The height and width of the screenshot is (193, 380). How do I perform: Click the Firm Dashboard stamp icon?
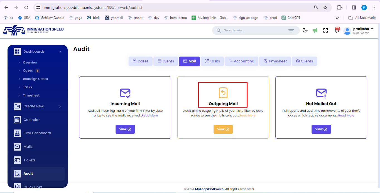tap(17, 133)
